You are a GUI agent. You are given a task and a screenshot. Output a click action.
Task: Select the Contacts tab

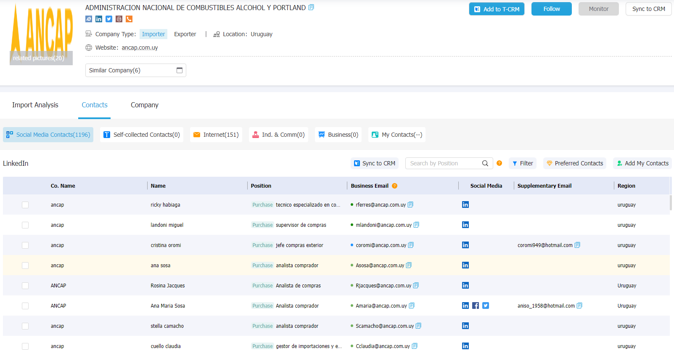coord(95,105)
